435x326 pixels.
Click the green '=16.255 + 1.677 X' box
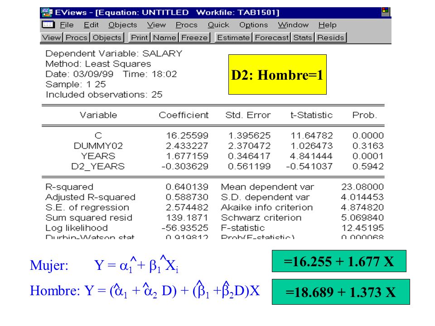pos(339,261)
